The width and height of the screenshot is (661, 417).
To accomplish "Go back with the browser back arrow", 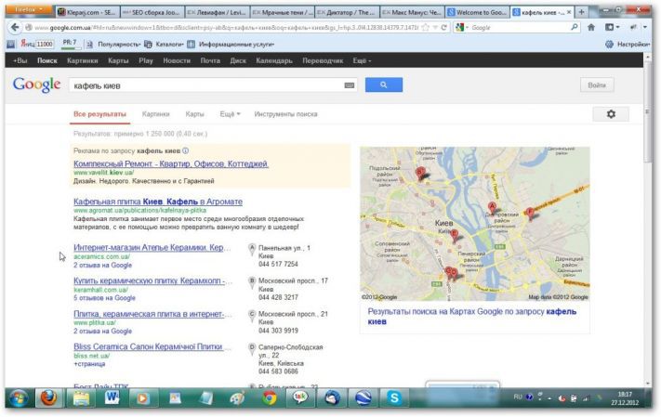I will [x=15, y=27].
